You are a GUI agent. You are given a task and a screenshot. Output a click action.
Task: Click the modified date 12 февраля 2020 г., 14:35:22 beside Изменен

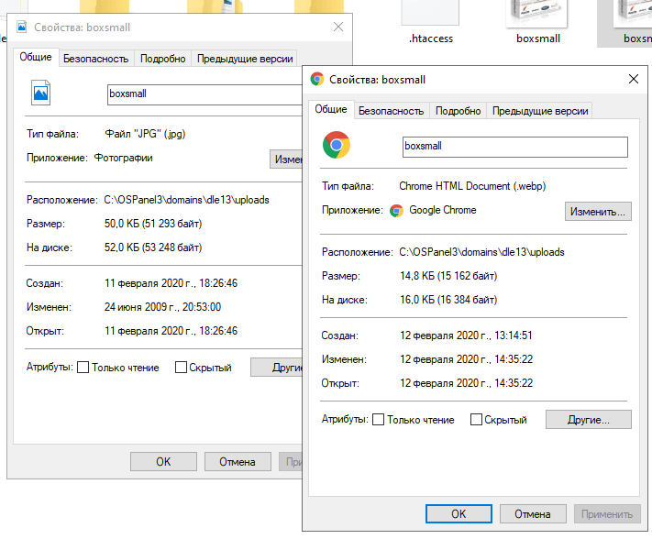pyautogui.click(x=466, y=359)
